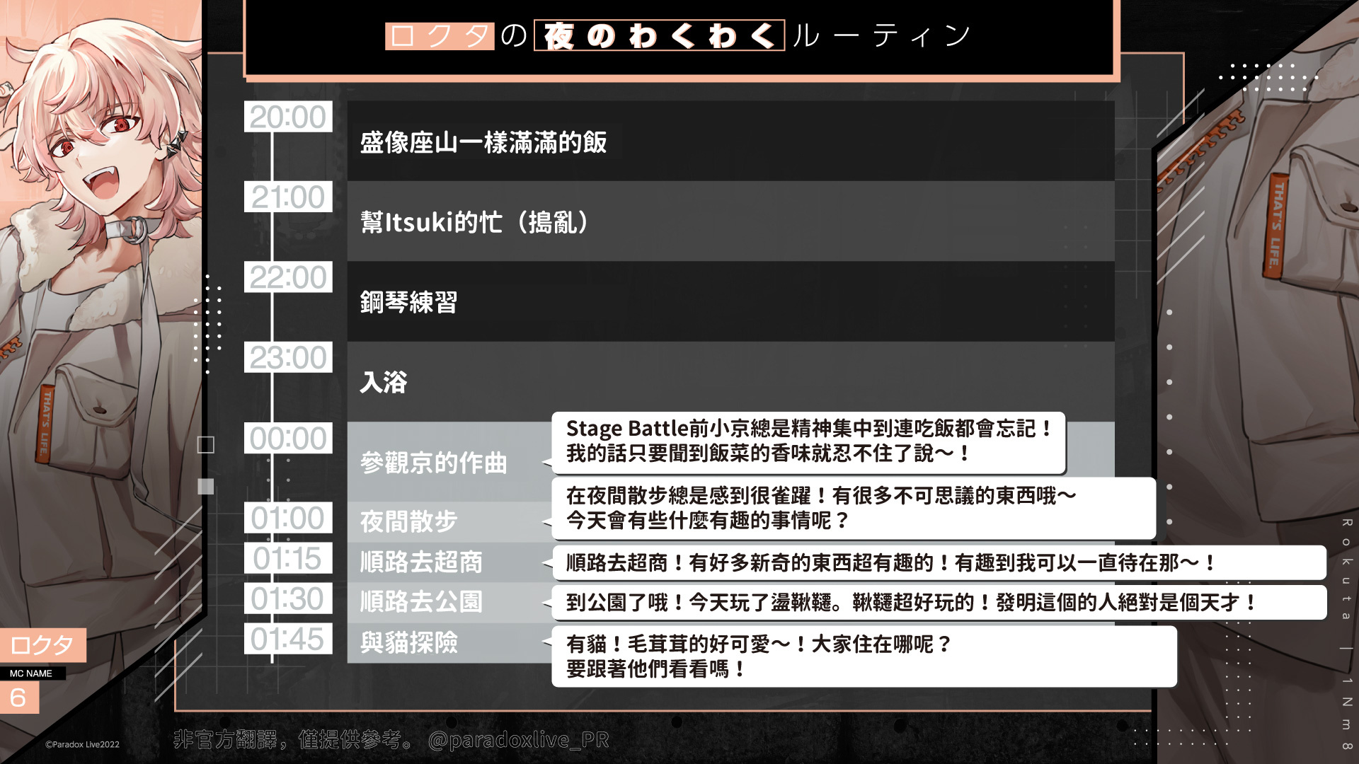Click the 01:15 time marker

[x=288, y=558]
